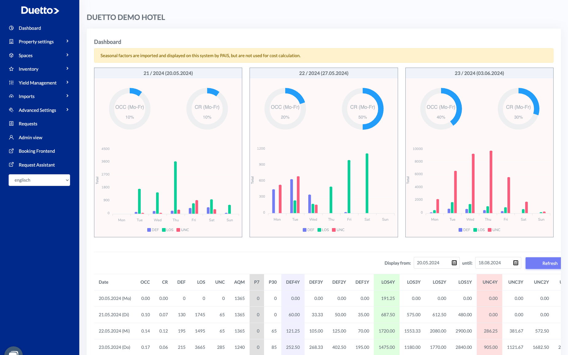Click the Yield Management sliders icon
Image resolution: width=568 pixels, height=355 pixels.
(x=11, y=83)
